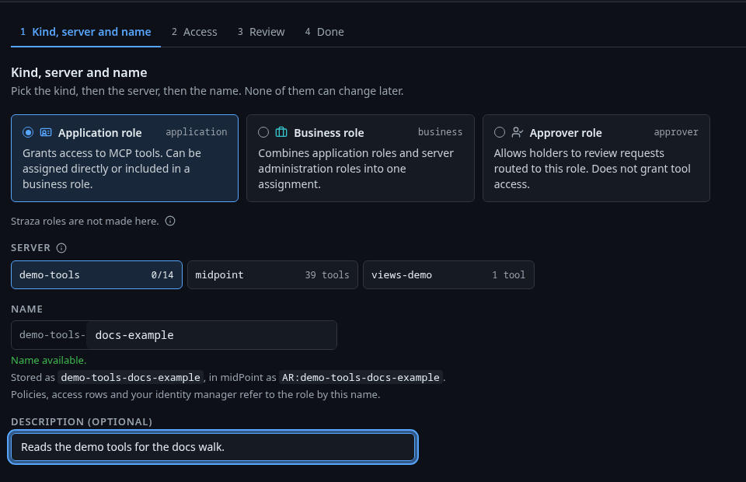
Task: Jump to the Done step tab
Action: 324,32
